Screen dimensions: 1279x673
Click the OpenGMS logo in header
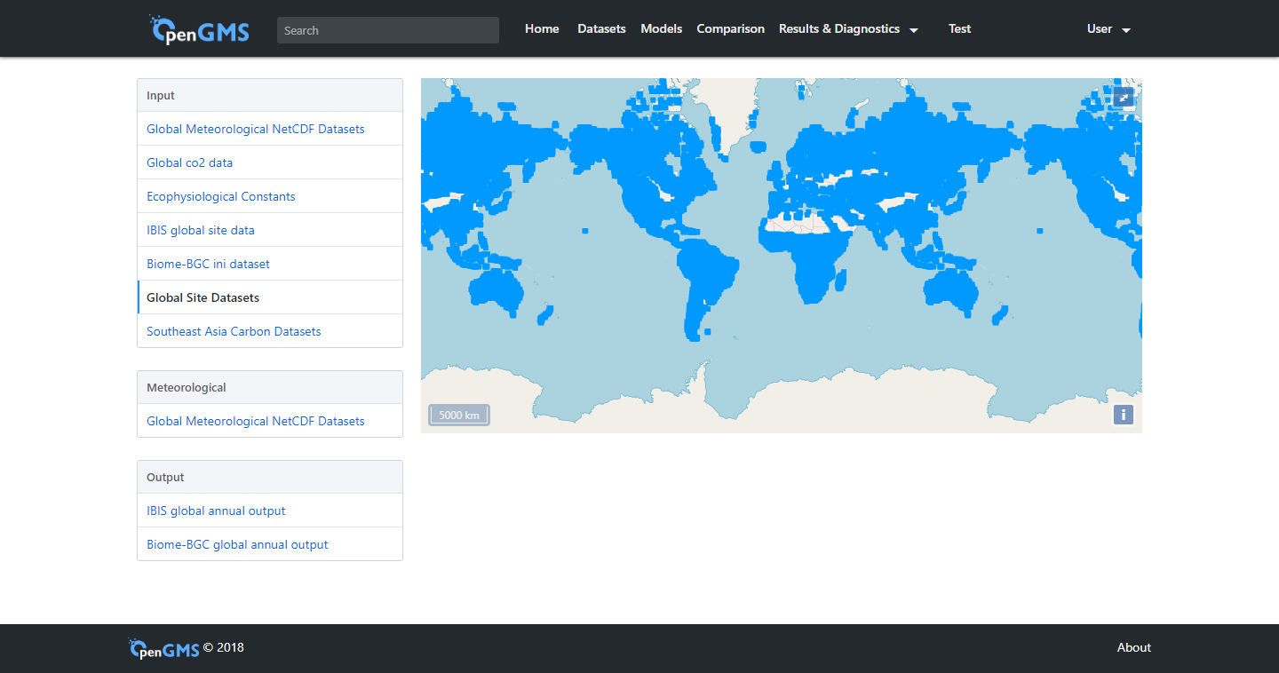coord(200,30)
